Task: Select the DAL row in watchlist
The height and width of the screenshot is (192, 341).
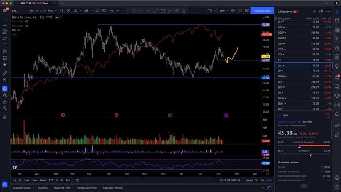Action: tap(304, 65)
